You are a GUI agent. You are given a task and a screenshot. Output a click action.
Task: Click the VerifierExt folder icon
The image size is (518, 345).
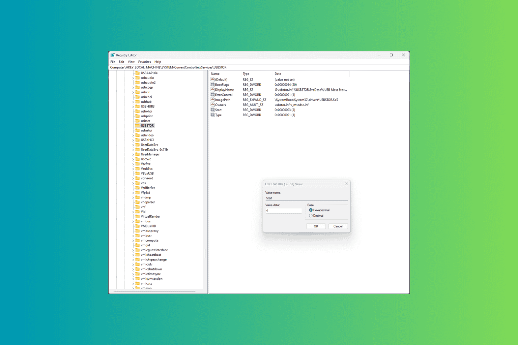click(138, 188)
